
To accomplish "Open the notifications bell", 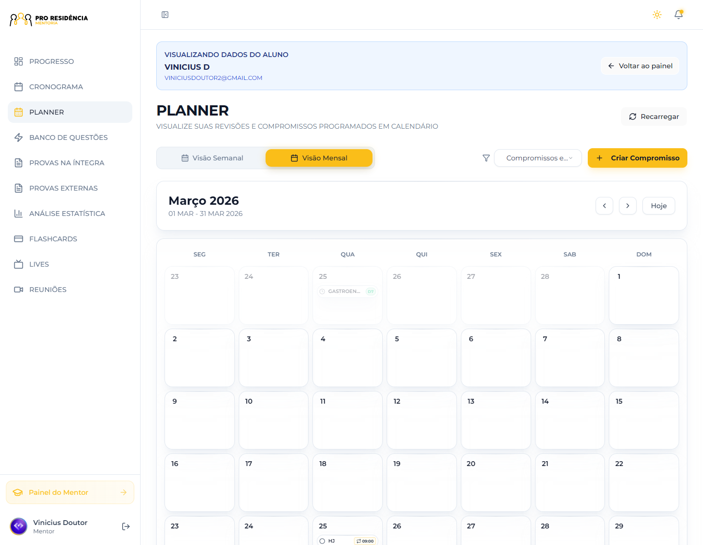I will [679, 15].
